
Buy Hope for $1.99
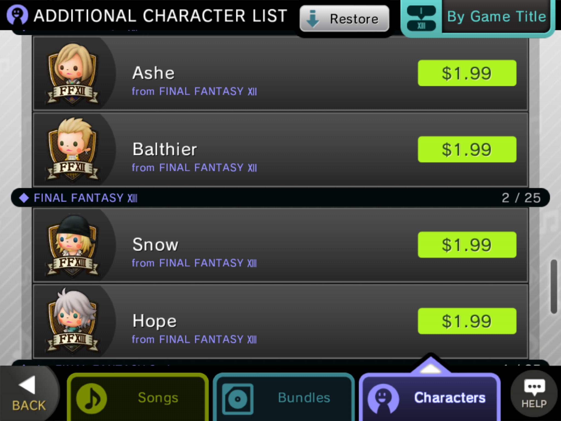pos(467,321)
